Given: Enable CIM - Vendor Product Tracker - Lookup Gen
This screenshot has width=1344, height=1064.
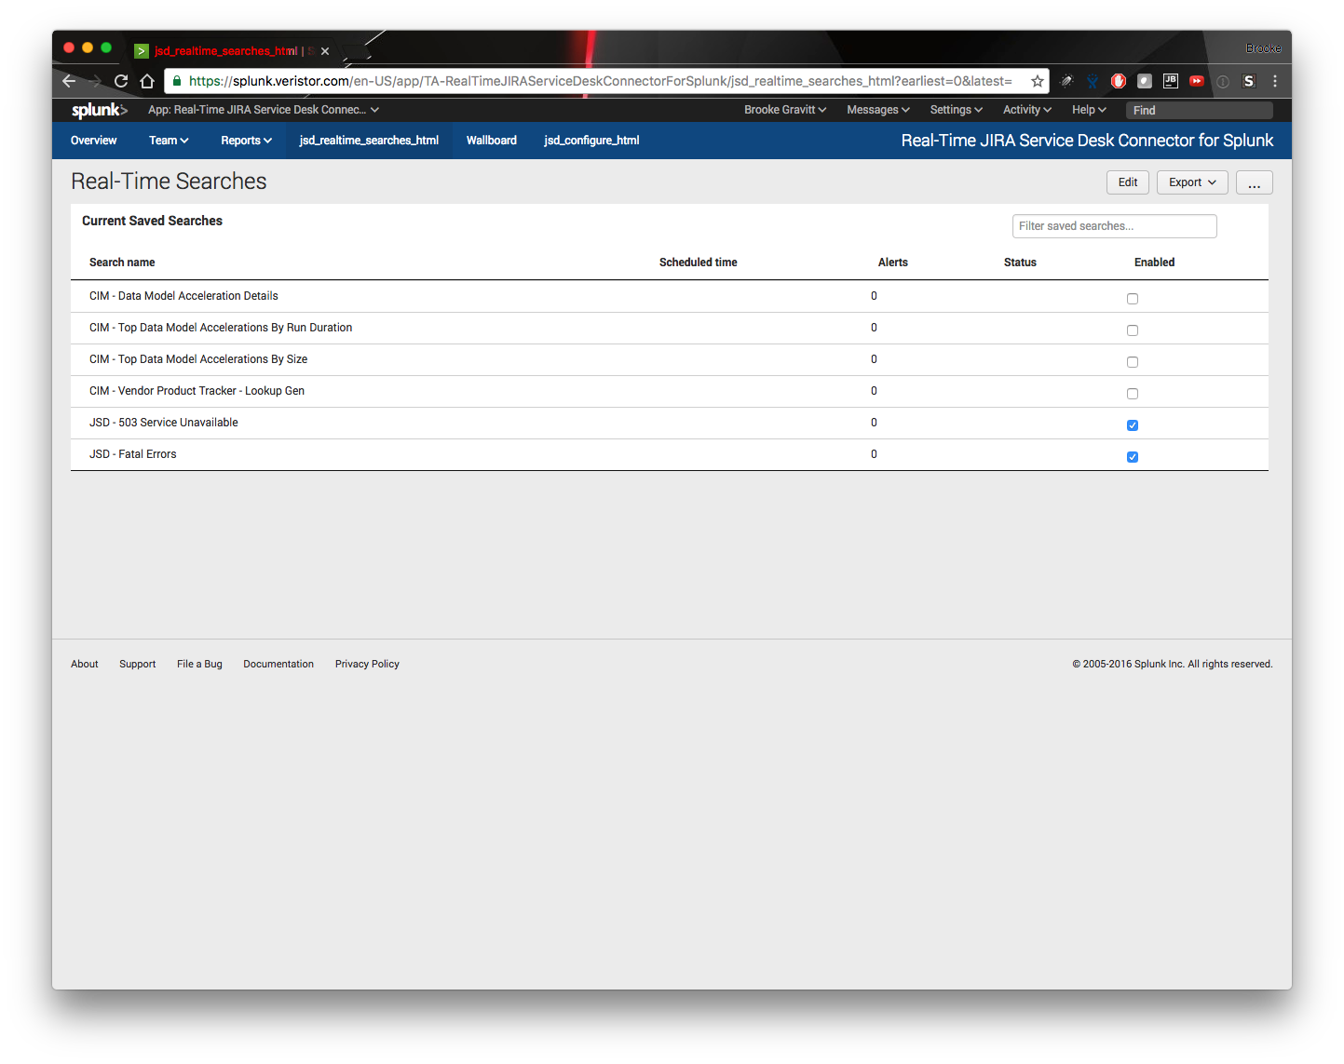Looking at the screenshot, I should (1133, 394).
